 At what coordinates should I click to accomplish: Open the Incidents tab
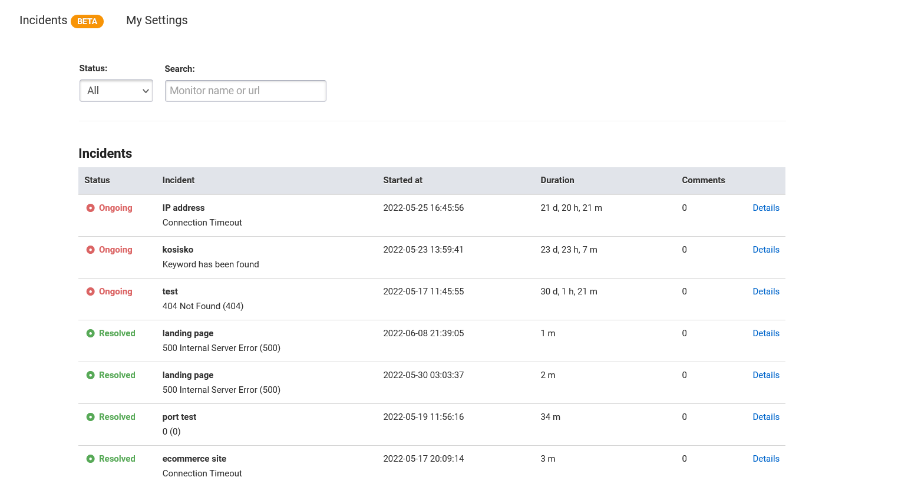(x=44, y=20)
